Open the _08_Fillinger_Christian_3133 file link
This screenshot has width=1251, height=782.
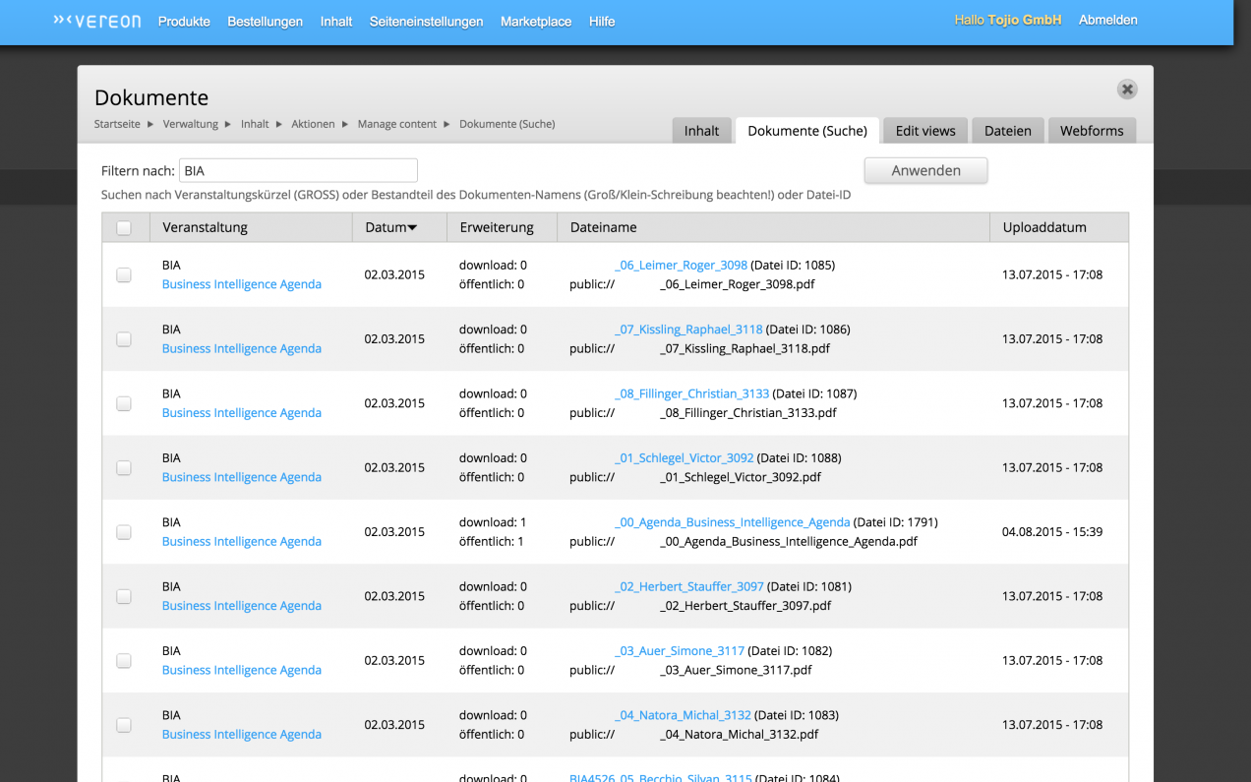pyautogui.click(x=691, y=393)
